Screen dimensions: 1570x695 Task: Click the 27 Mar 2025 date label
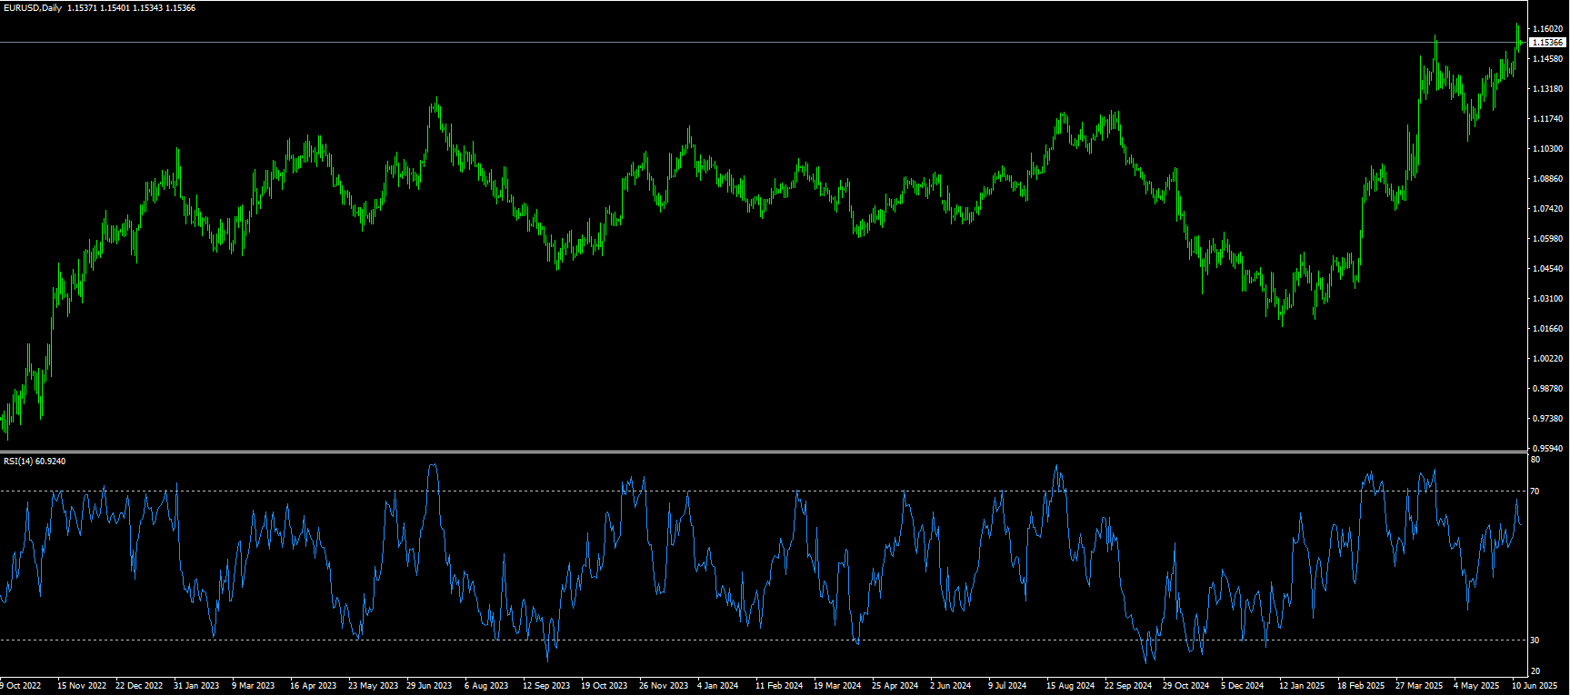[x=1419, y=686]
